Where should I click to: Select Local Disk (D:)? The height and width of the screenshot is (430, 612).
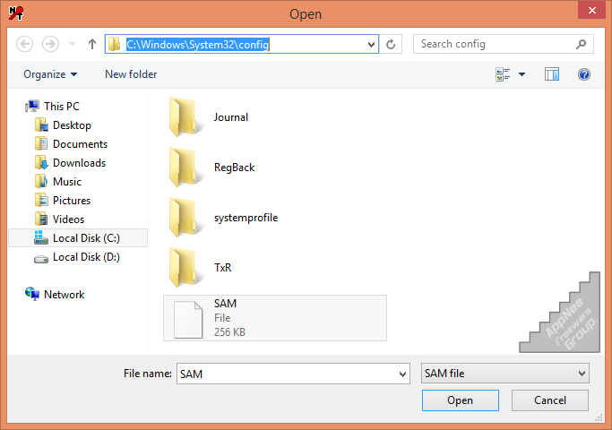pos(86,257)
